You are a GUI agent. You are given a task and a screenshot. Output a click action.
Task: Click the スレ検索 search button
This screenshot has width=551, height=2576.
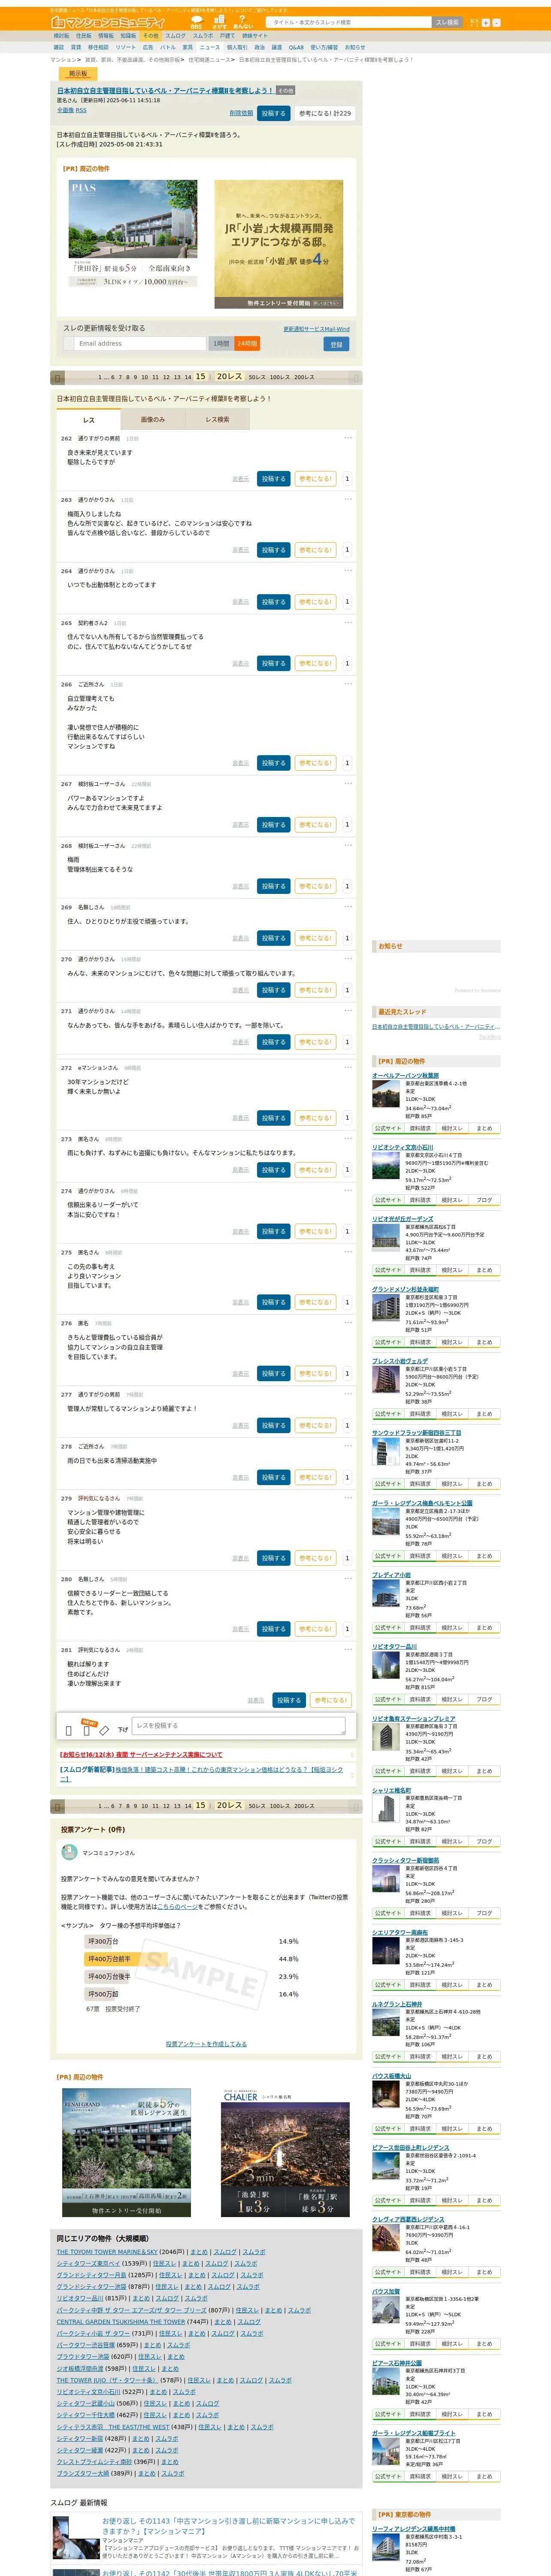click(447, 22)
